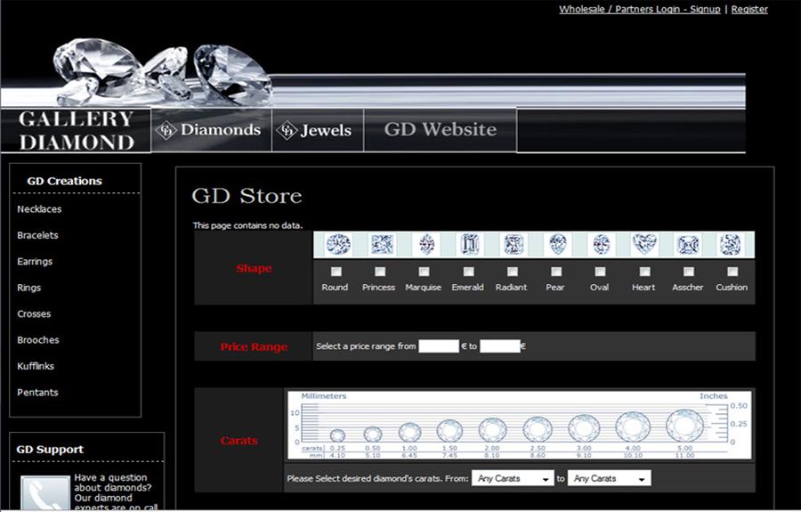Click the GD Store heading

coord(247,196)
